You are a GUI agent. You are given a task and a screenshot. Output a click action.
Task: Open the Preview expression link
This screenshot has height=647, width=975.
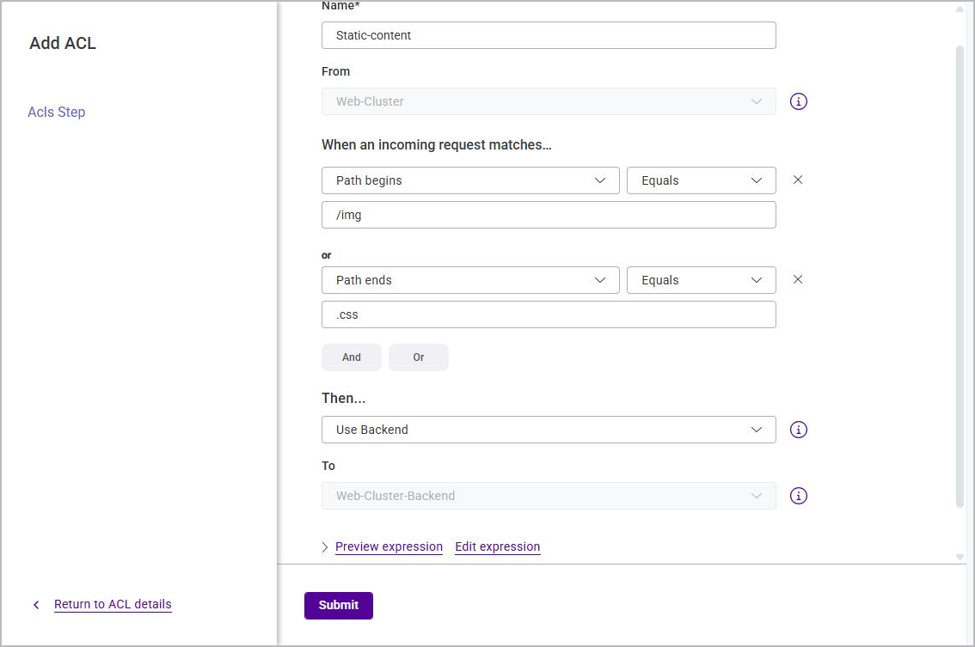click(x=389, y=547)
